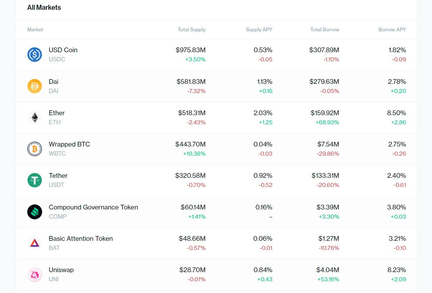Open the Basic Attention Token market

coord(81,239)
